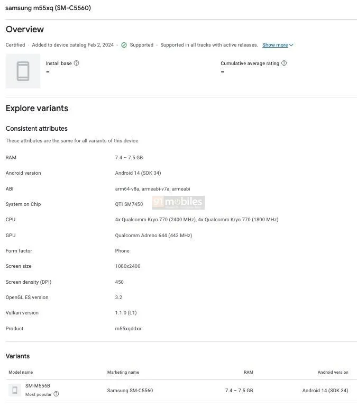
Task: Click small phone icon beside SM-M556B
Action: tap(15, 391)
